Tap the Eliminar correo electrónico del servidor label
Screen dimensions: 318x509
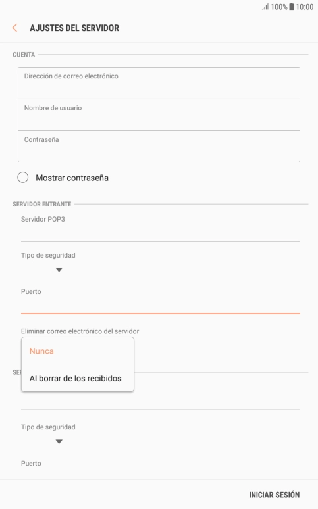[x=80, y=331]
